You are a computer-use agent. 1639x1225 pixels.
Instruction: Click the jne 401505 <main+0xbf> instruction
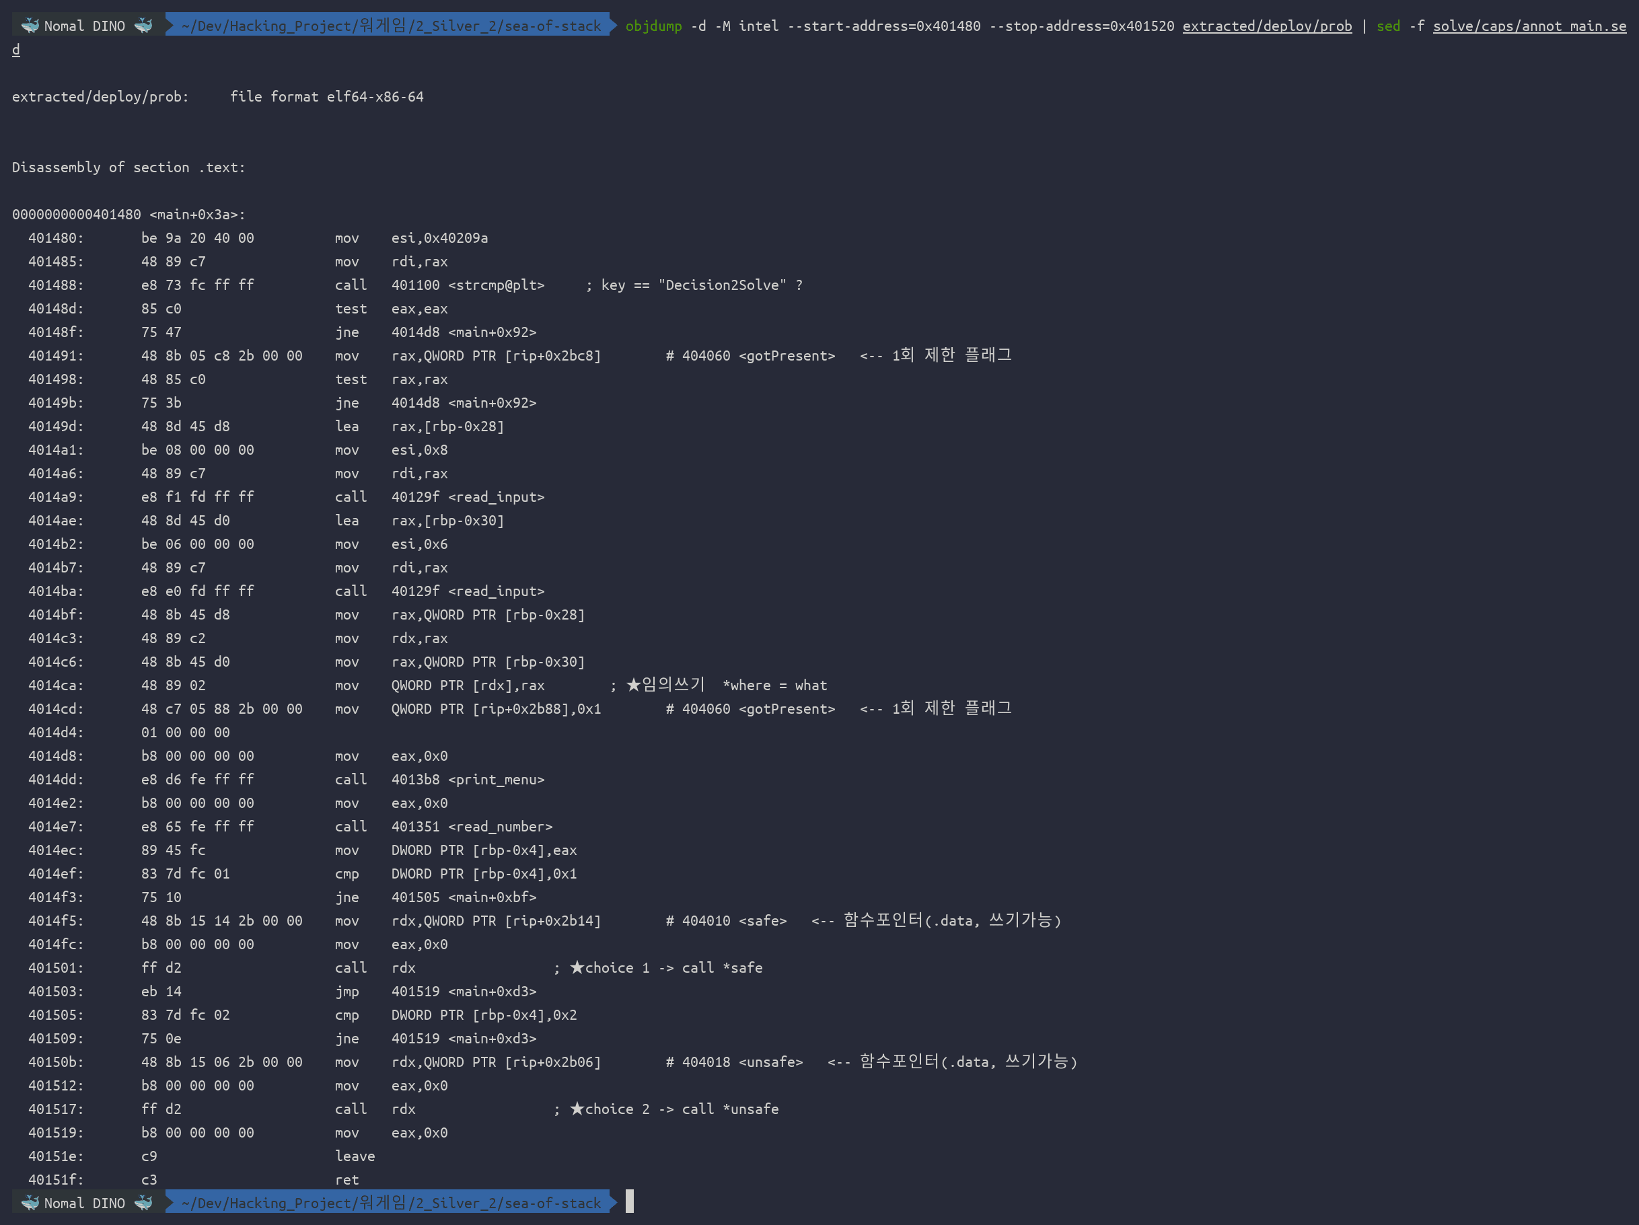point(436,897)
